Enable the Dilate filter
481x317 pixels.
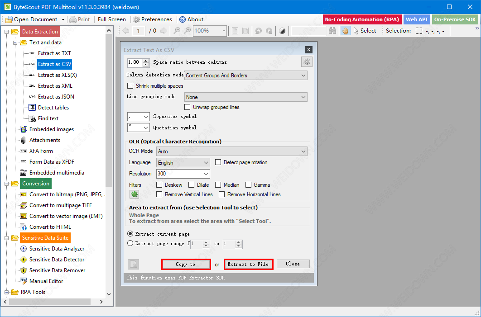coord(192,185)
